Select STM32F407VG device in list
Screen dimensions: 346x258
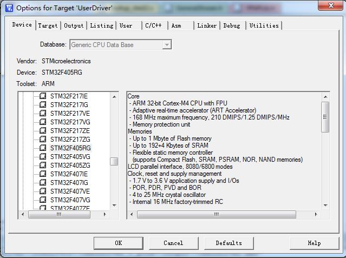pyautogui.click(x=70, y=200)
